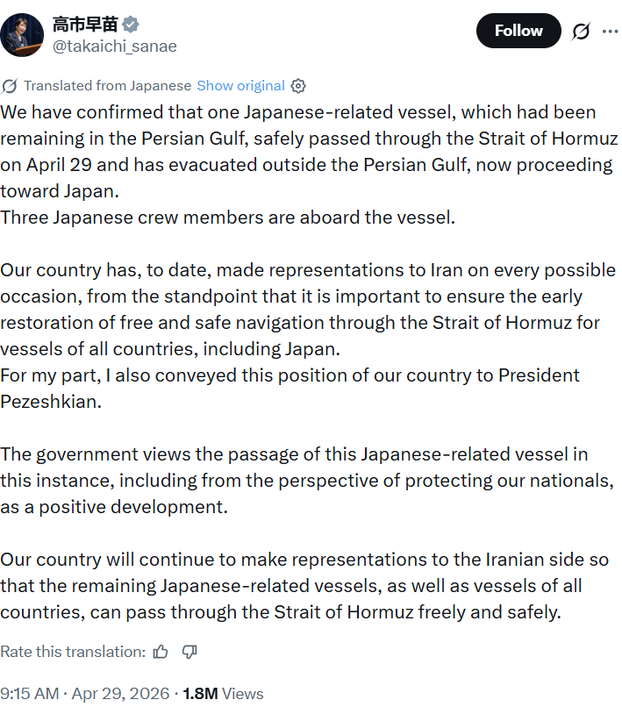This screenshot has height=707, width=622.
Task: Open translation settings gear
Action: pos(298,86)
